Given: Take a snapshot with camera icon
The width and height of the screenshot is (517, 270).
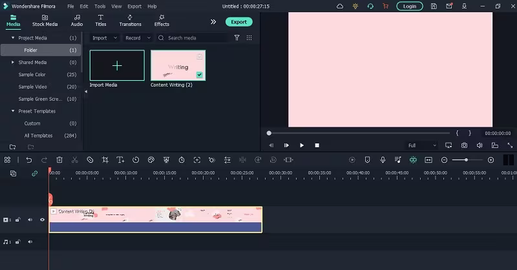Looking at the screenshot, I should pos(464,145).
